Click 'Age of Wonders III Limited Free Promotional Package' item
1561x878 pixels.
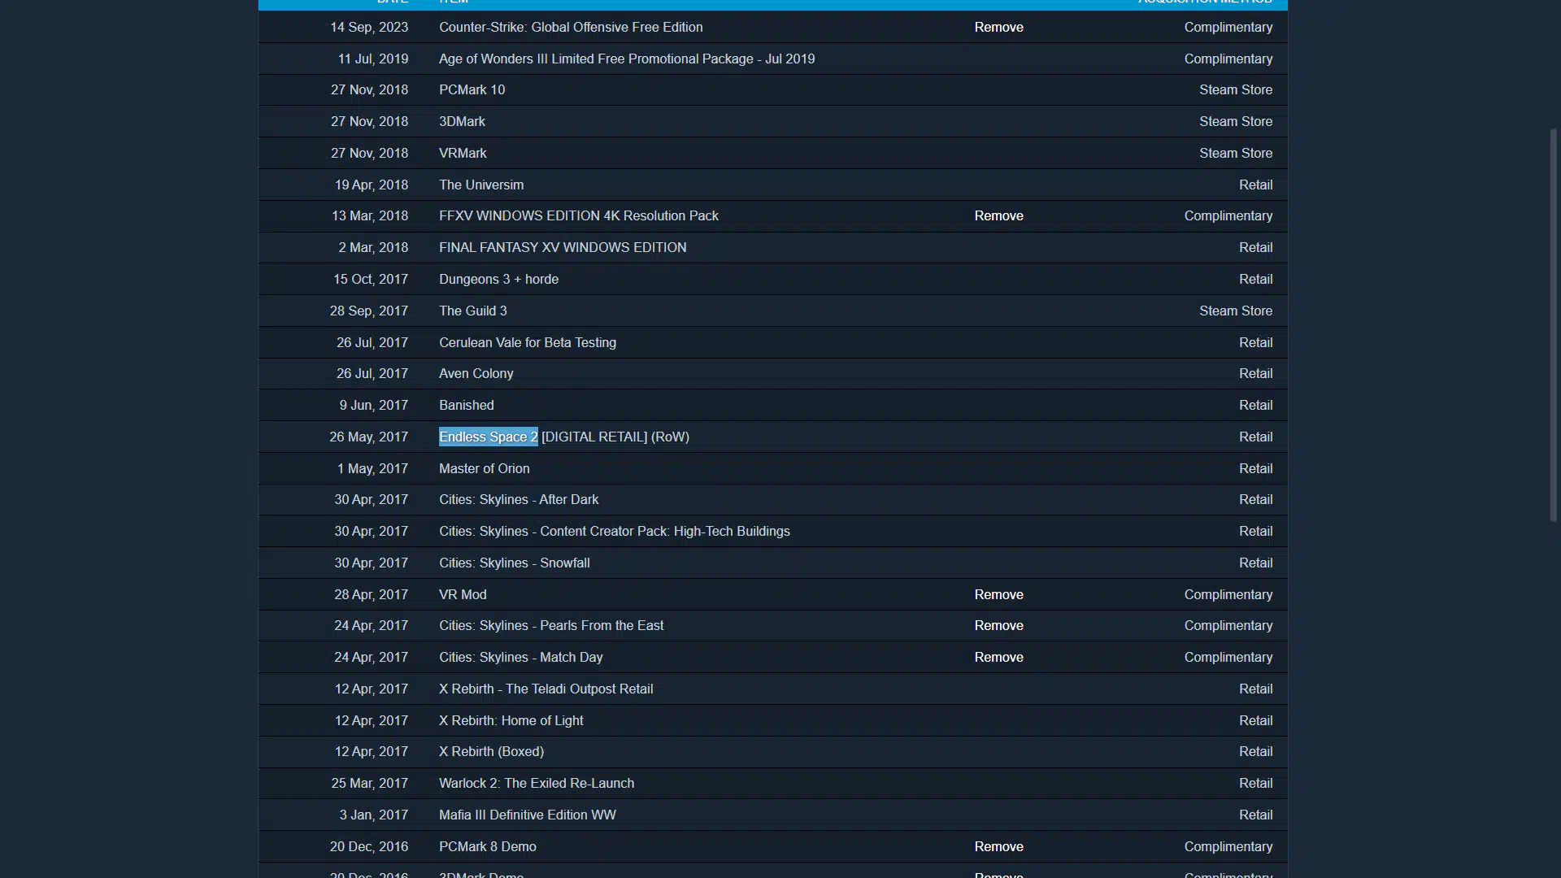[x=627, y=59]
